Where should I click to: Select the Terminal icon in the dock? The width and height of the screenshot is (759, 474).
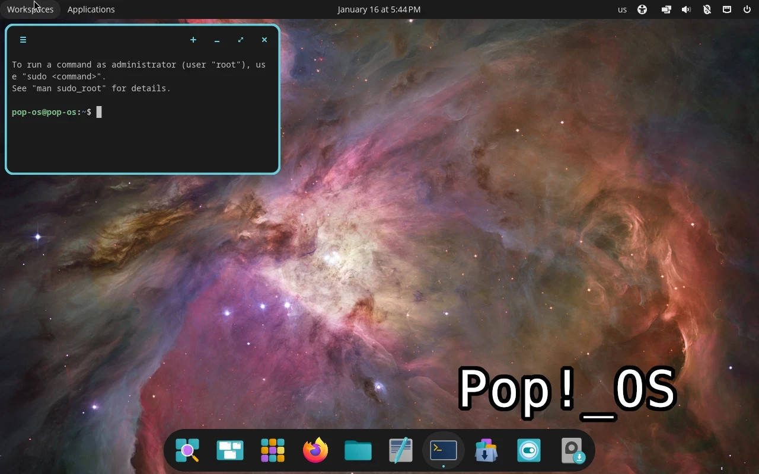point(444,450)
